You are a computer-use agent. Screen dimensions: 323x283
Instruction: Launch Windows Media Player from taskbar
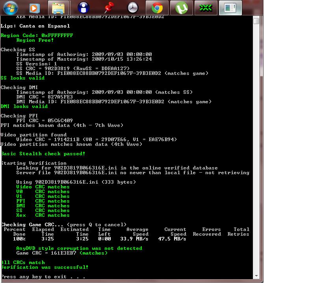(x=35, y=7)
